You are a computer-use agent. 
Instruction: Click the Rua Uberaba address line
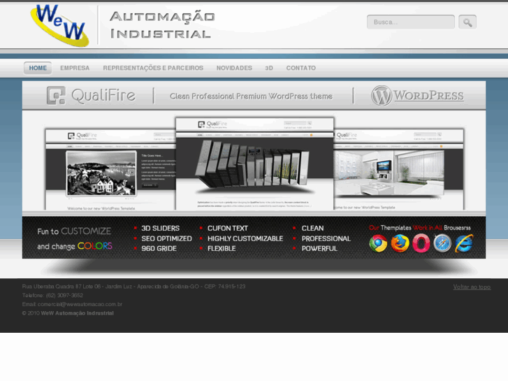[x=133, y=287]
